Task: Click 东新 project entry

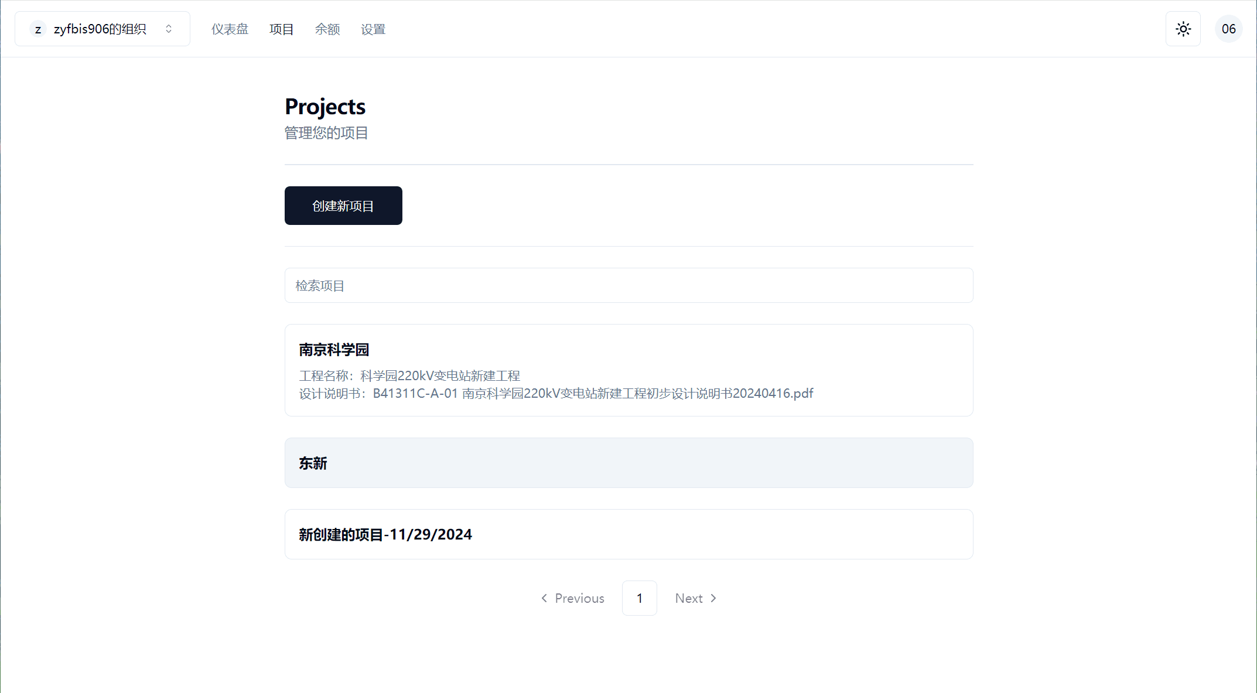Action: tap(628, 463)
